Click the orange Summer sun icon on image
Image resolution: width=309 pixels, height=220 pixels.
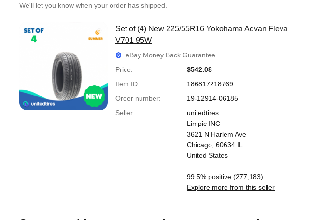(95, 35)
